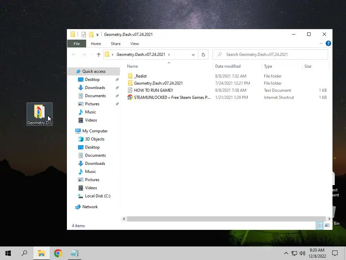Expand the breadcrumb chevron after folder name
Image resolution: width=346 pixels, height=260 pixels.
tap(169, 55)
